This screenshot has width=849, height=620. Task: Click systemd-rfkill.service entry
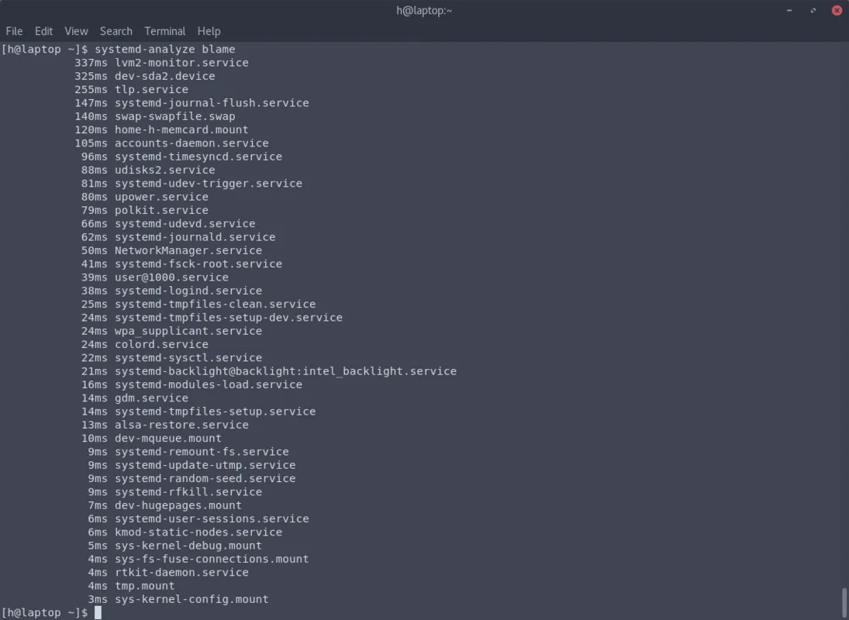(175, 492)
